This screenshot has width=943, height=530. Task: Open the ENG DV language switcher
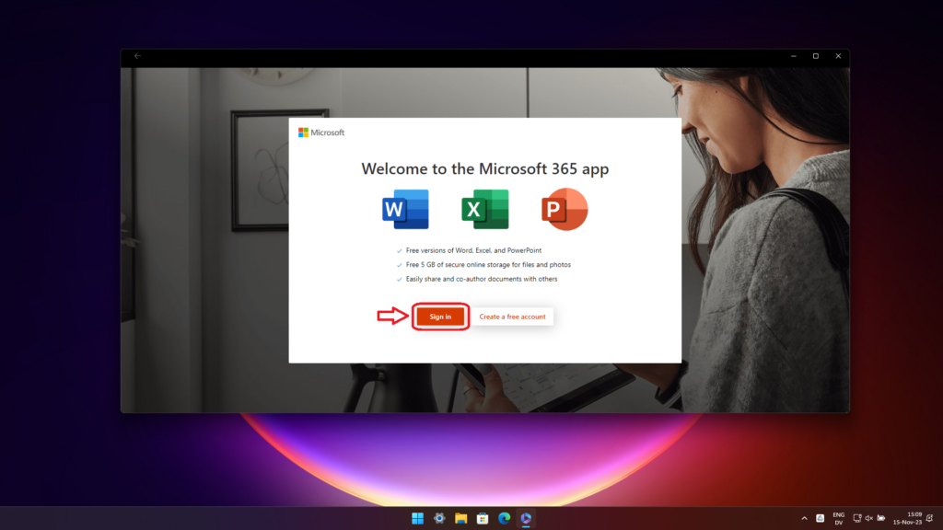838,518
